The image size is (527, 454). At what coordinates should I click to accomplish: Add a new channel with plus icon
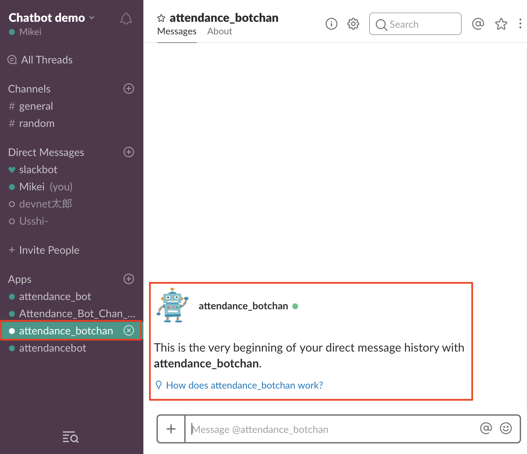(129, 89)
